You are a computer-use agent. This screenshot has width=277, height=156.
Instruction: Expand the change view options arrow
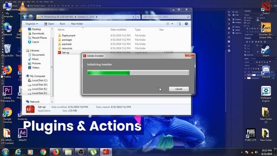[x=172, y=24]
